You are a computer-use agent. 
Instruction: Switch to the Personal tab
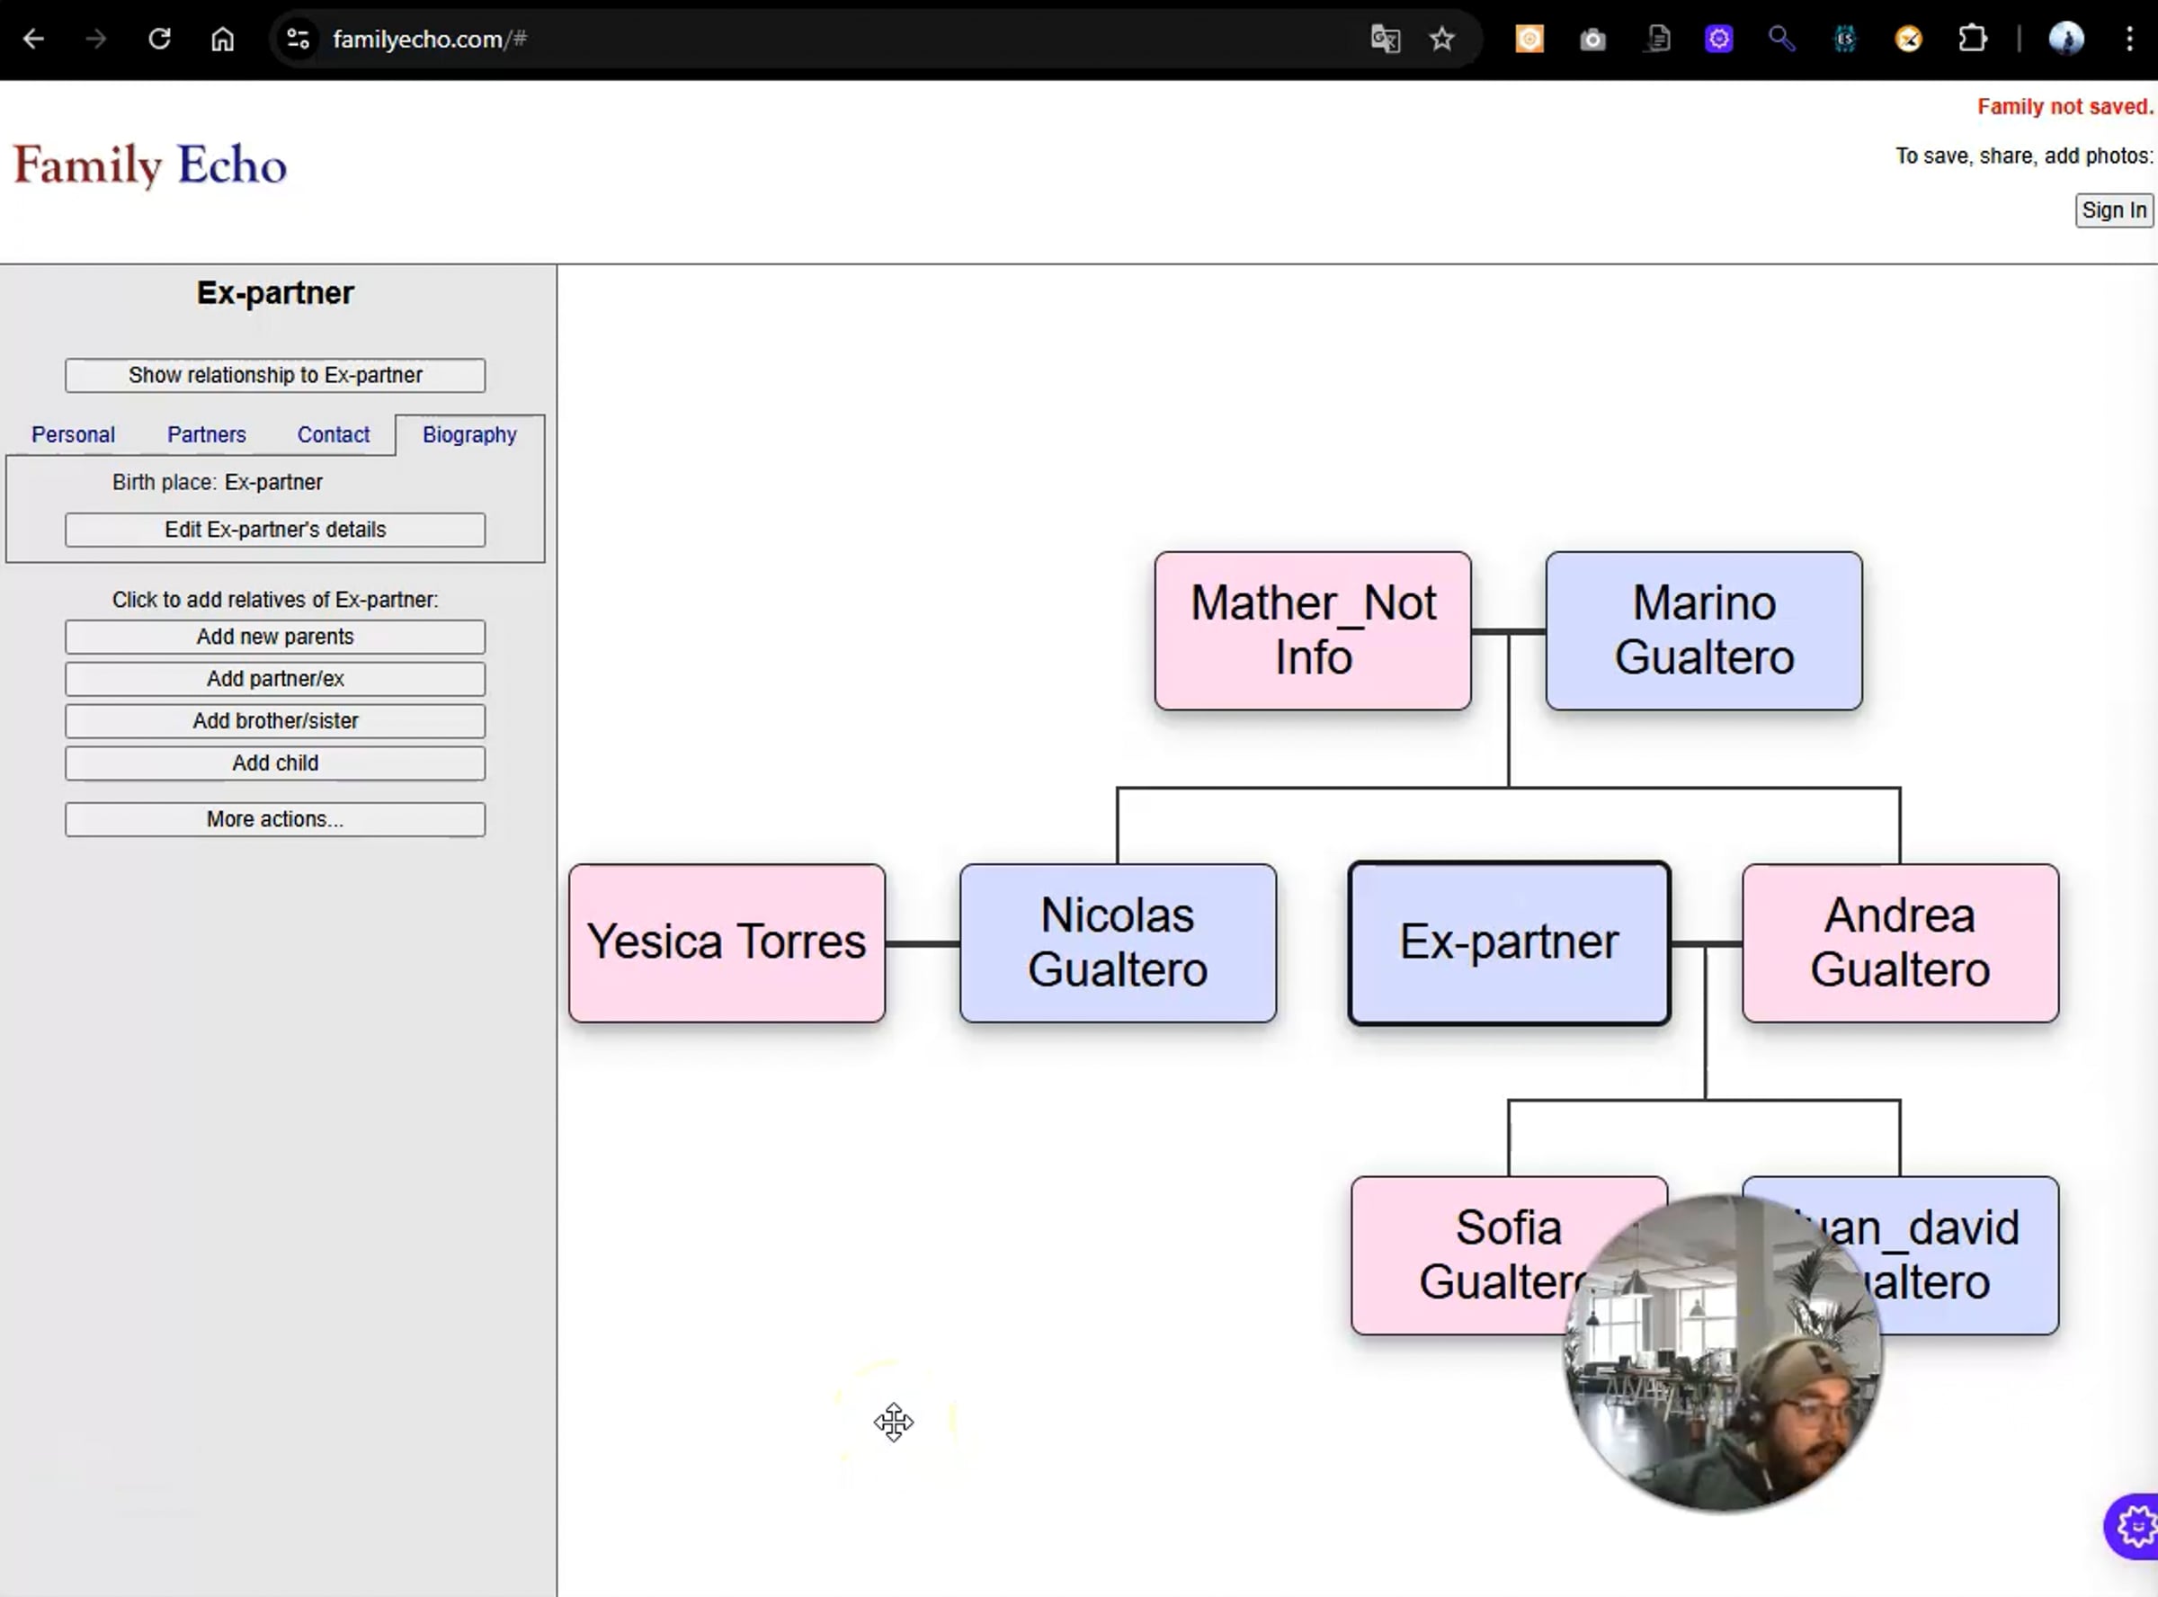(74, 435)
